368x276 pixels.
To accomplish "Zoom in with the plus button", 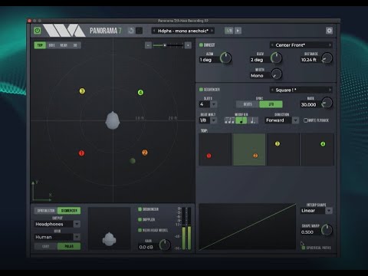I will [188, 45].
